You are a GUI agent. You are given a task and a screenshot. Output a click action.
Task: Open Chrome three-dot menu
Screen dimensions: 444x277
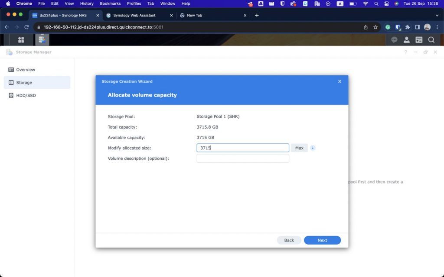tap(437, 27)
